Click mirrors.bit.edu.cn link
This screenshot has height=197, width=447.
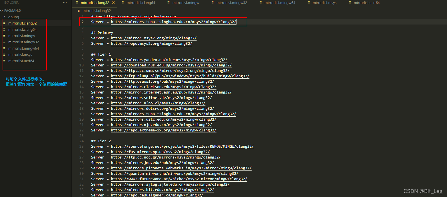click(x=163, y=190)
